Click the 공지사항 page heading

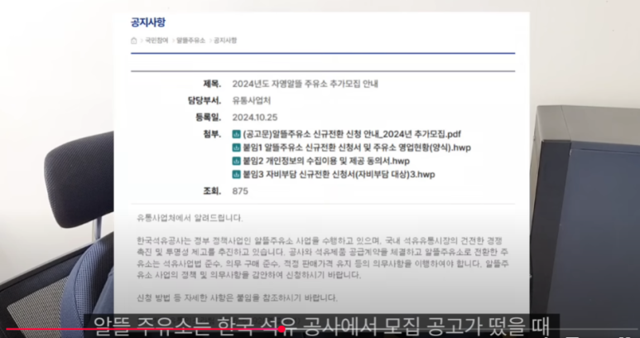click(x=147, y=22)
